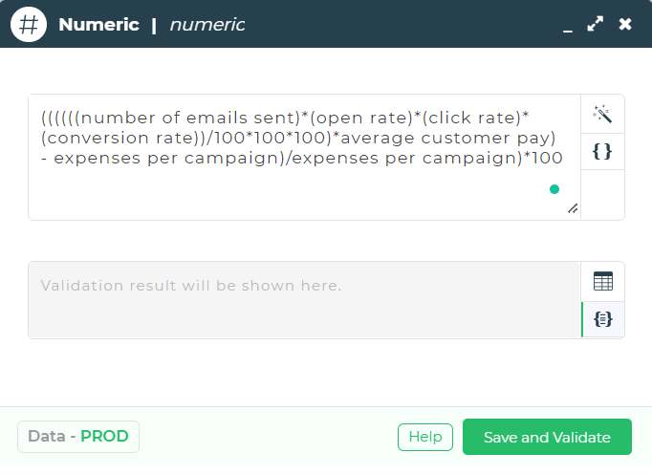Minimize the Numeric dialog
652x475 pixels.
(568, 25)
